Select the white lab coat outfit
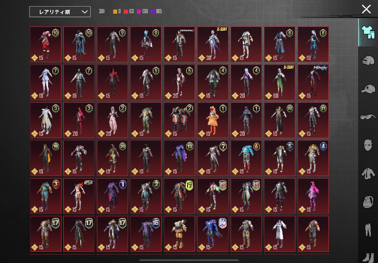378x263 pixels. pos(280,234)
